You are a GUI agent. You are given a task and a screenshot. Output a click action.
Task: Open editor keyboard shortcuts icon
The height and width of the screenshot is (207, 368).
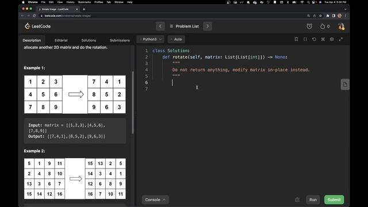click(323, 39)
